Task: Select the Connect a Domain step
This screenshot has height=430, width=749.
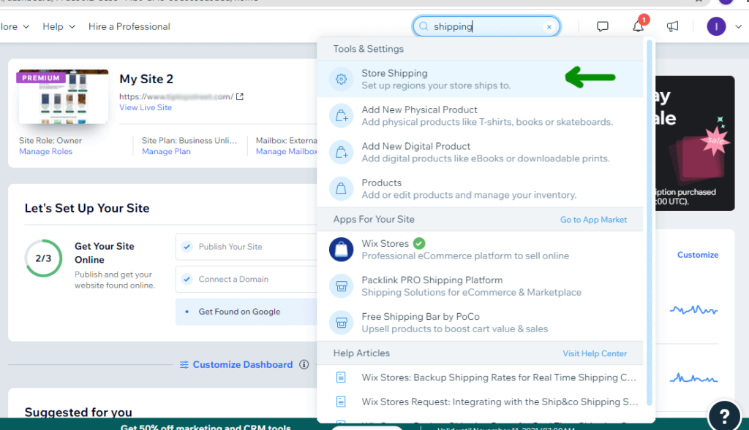Action: pos(246,280)
